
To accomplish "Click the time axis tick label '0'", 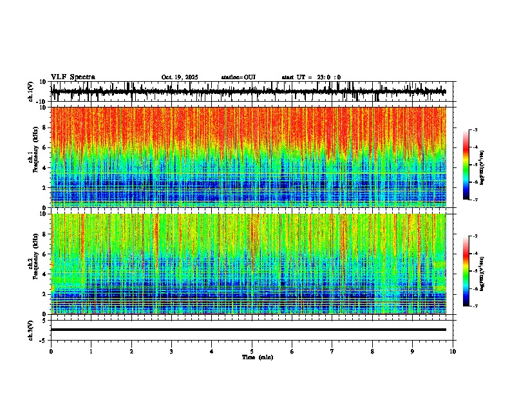I will click(x=51, y=352).
